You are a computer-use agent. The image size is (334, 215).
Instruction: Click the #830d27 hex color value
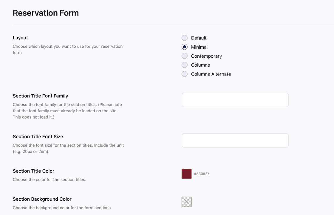(202, 174)
